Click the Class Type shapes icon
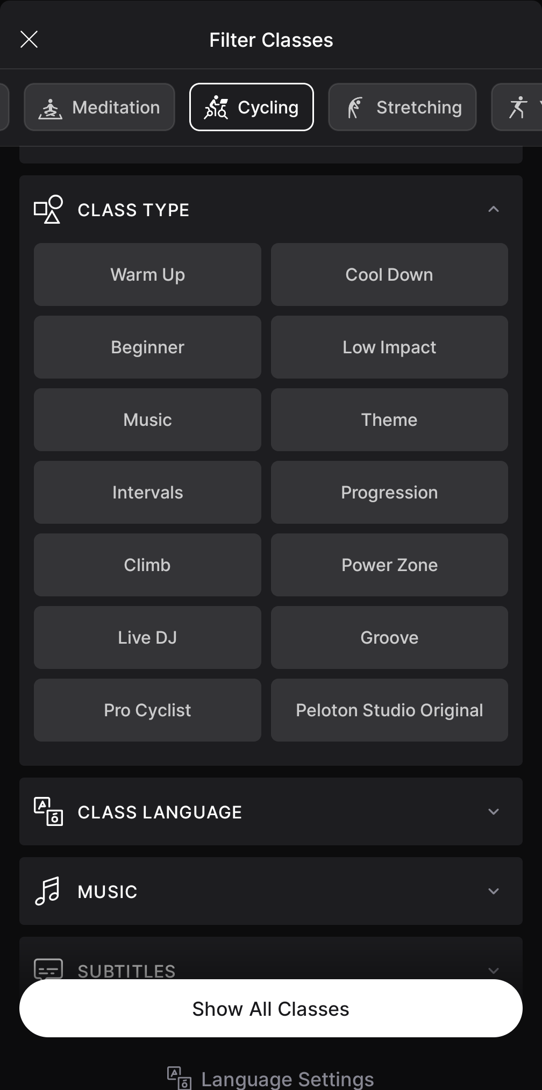 [x=48, y=210]
